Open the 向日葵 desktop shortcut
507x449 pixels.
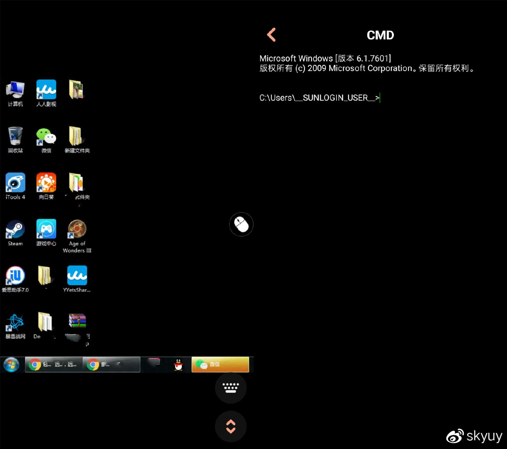pos(46,187)
